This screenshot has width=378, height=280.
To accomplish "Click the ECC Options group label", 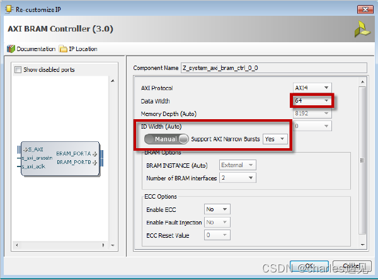I will coord(161,197).
